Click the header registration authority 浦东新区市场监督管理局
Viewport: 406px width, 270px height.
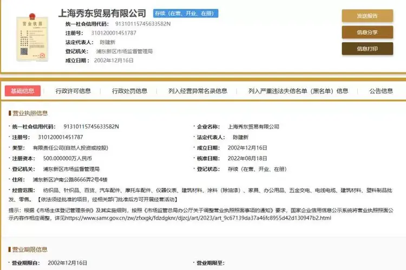[125, 51]
